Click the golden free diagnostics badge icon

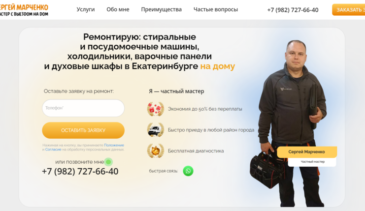pyautogui.click(x=156, y=151)
